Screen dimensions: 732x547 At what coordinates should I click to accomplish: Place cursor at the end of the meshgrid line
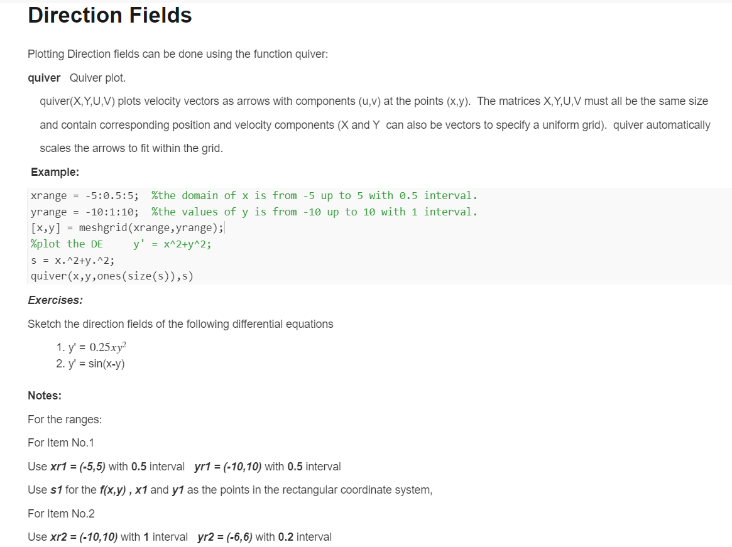coord(224,228)
